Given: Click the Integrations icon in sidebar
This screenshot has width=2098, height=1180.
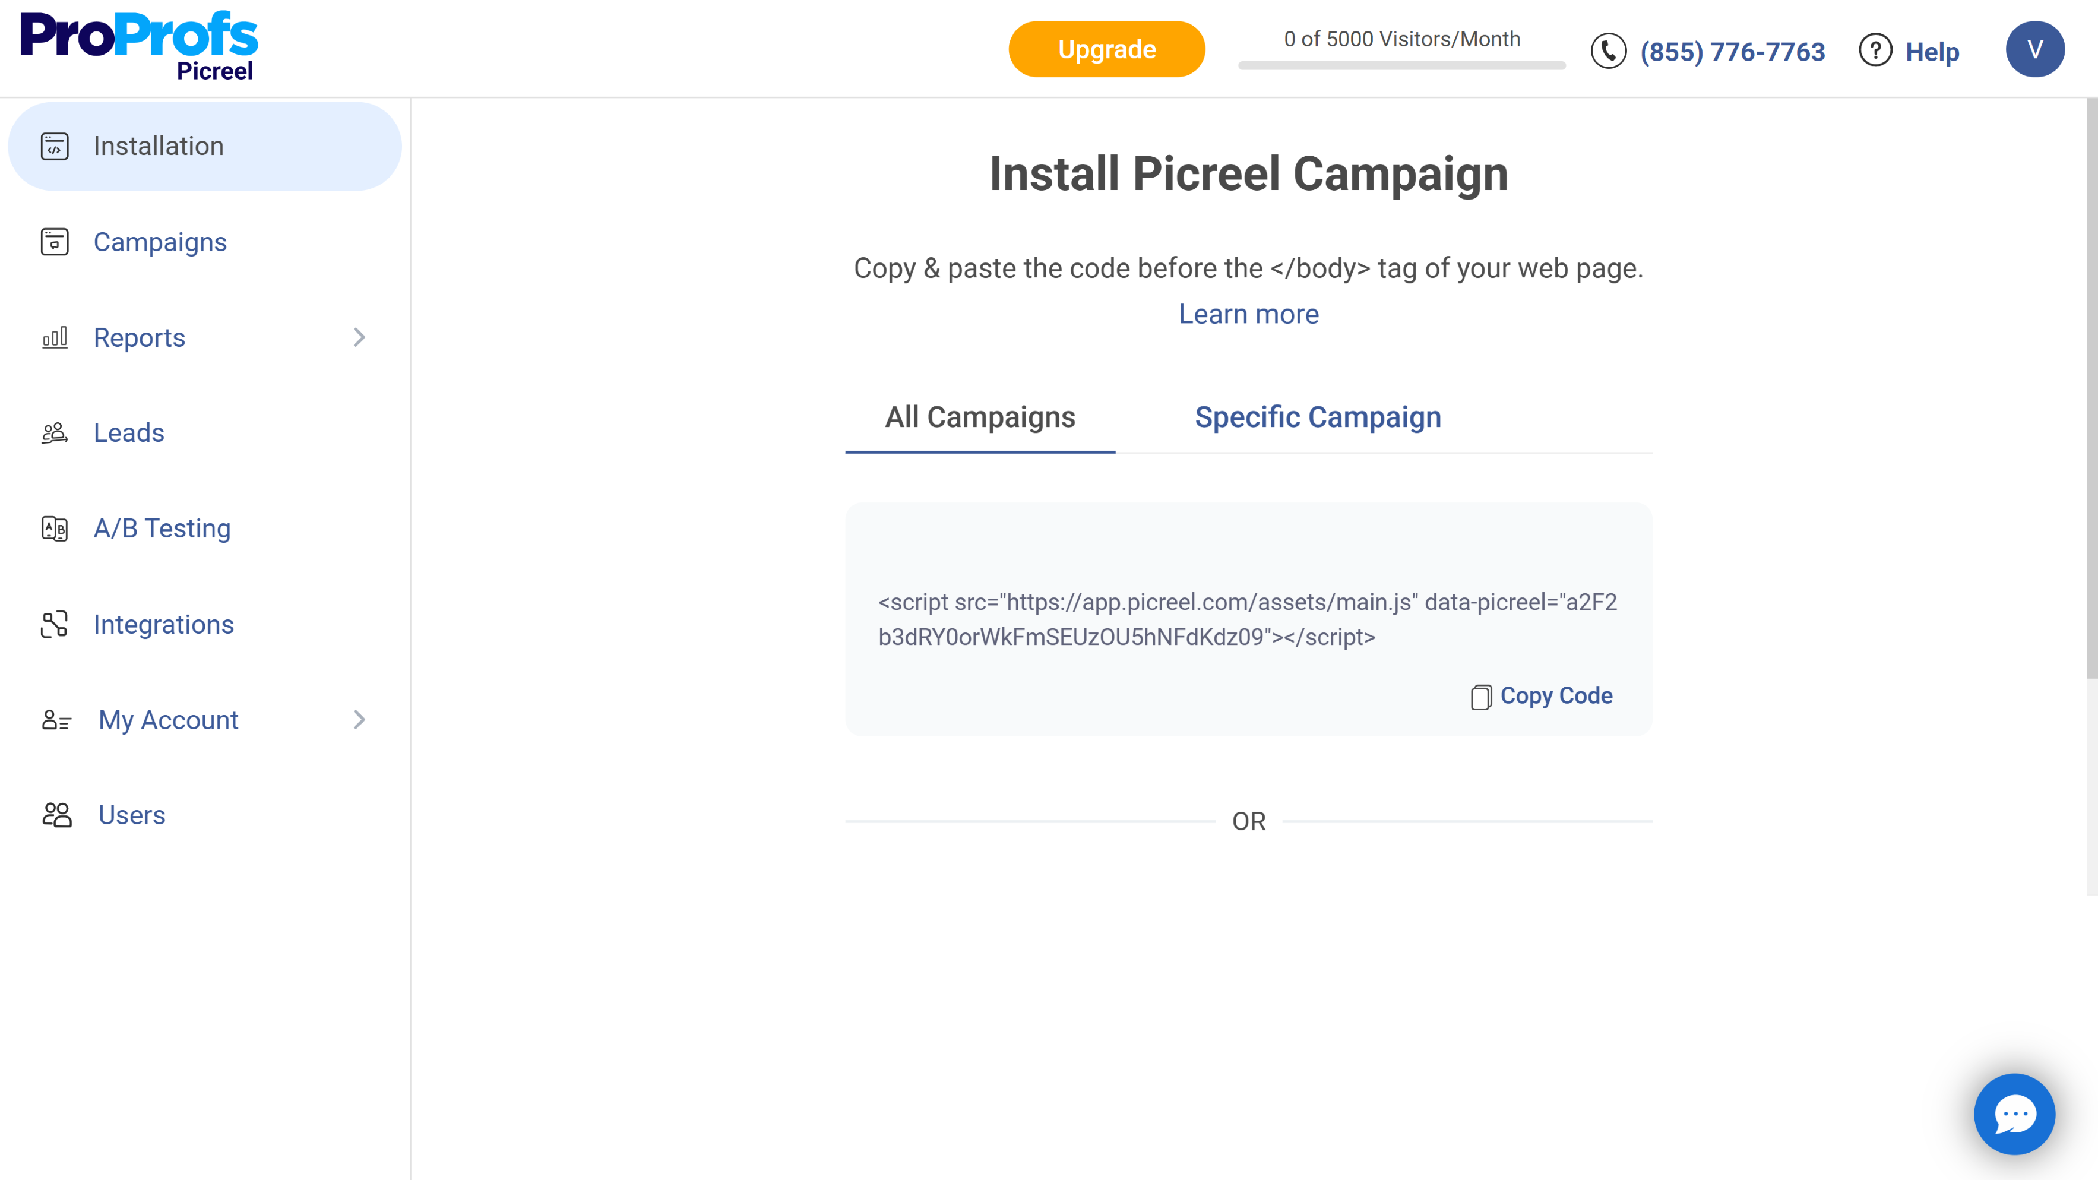Looking at the screenshot, I should tap(55, 625).
